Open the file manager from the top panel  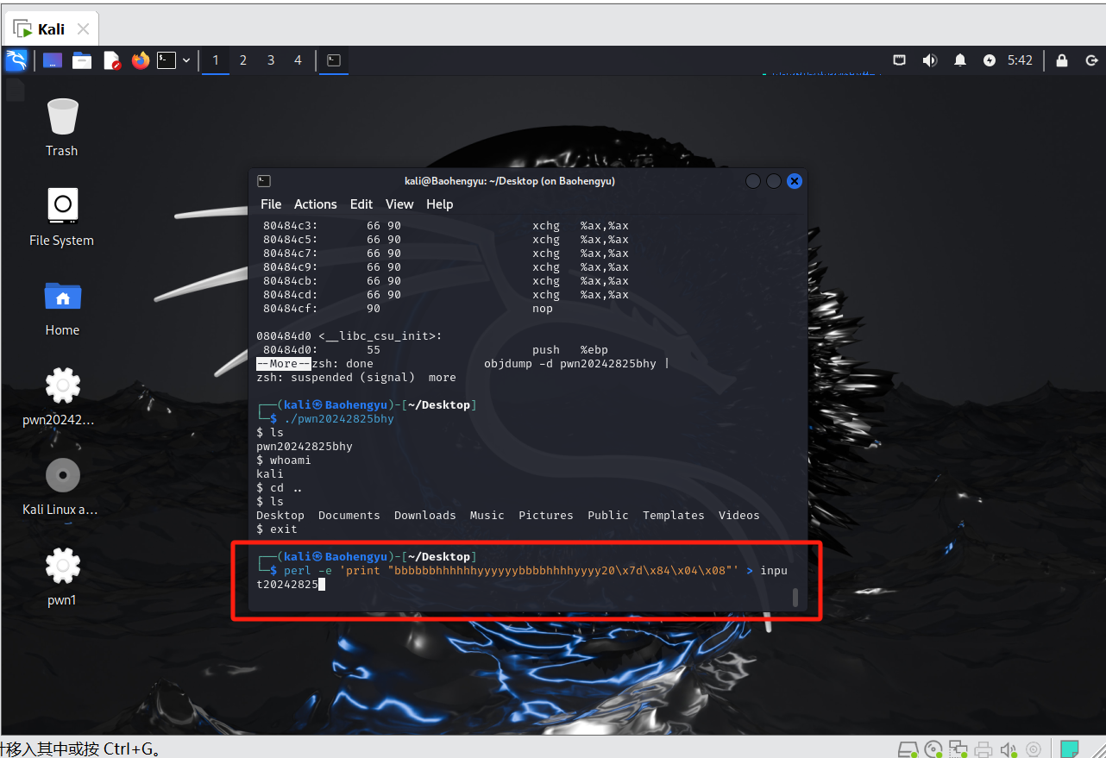82,60
